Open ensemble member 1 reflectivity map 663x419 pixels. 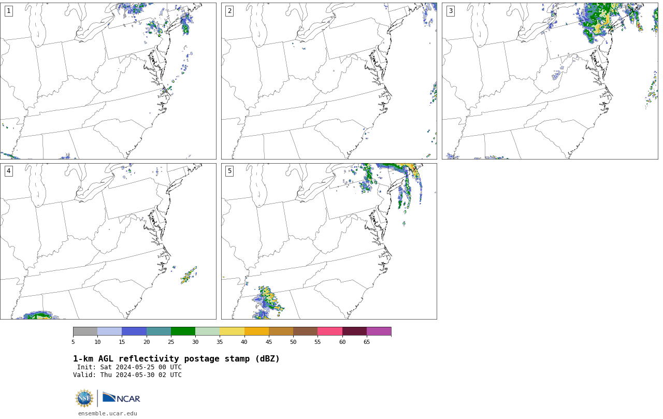pos(108,81)
